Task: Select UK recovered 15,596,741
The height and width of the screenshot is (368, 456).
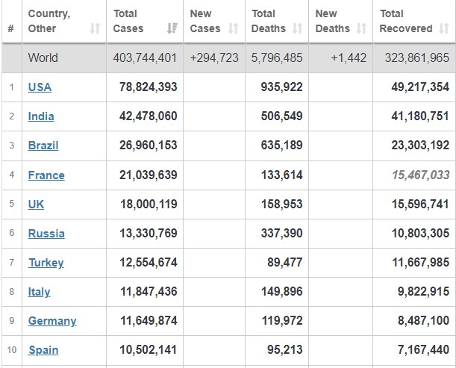Action: (x=420, y=204)
